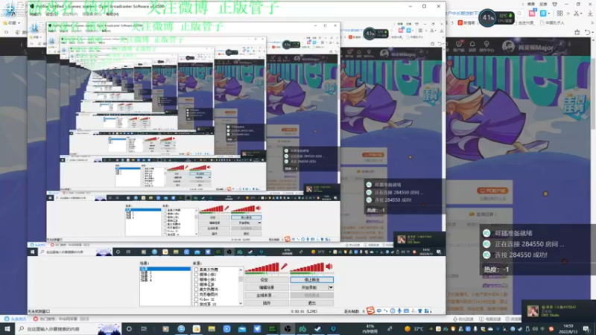Image resolution: width=596 pixels, height=335 pixels.
Task: Click the browser undo arrow icon at top right
Action: click(x=588, y=32)
